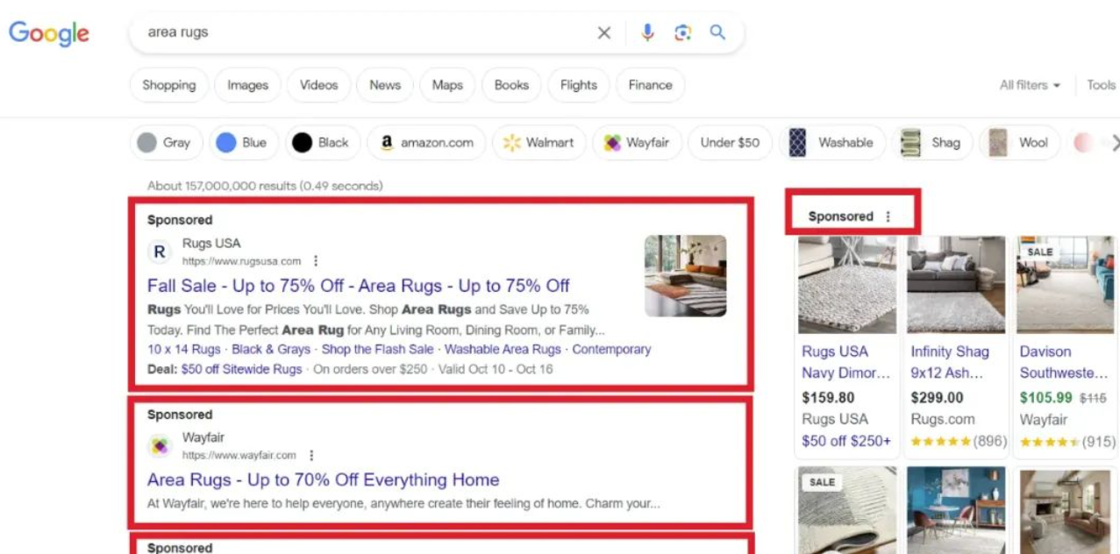Open the Black & Grays sitelink
The height and width of the screenshot is (554, 1120).
click(271, 349)
